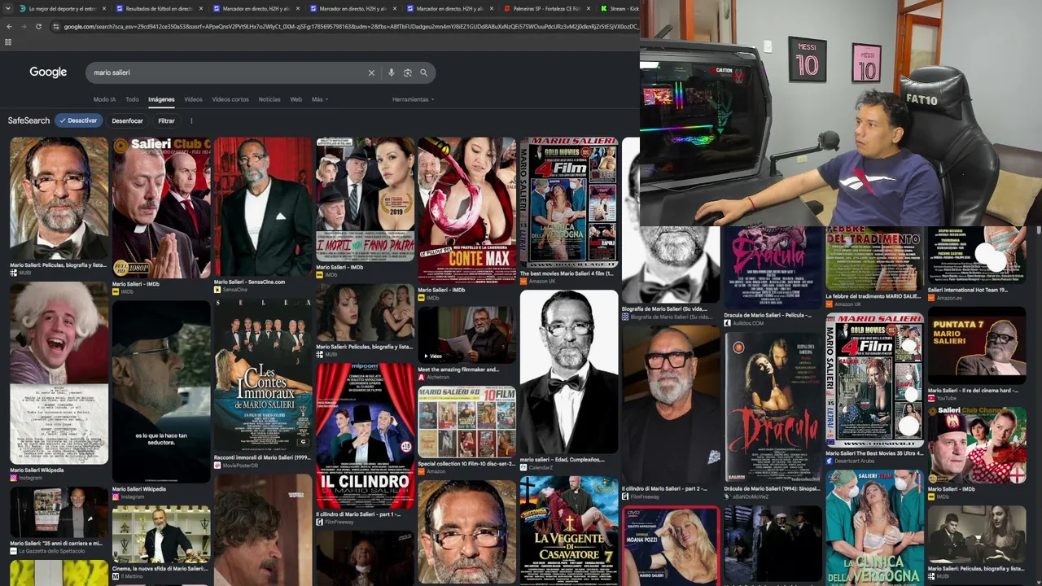The width and height of the screenshot is (1042, 586).
Task: Open 'Meet the amazing filmmaker and...' link
Action: point(458,370)
